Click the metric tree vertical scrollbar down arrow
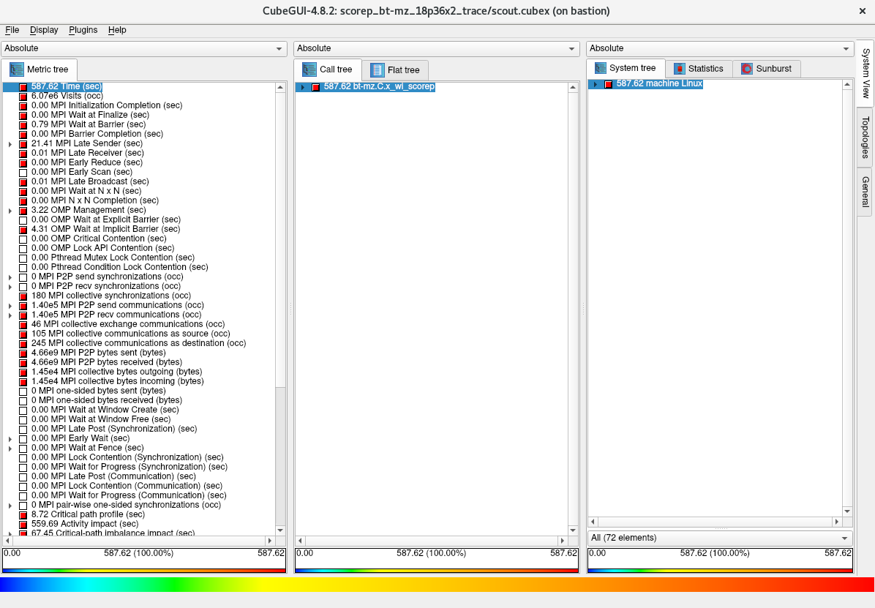Image resolution: width=875 pixels, height=608 pixels. [280, 530]
